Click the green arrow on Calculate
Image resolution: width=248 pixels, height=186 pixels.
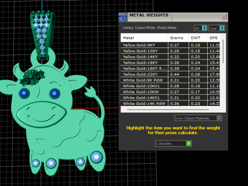point(189,143)
